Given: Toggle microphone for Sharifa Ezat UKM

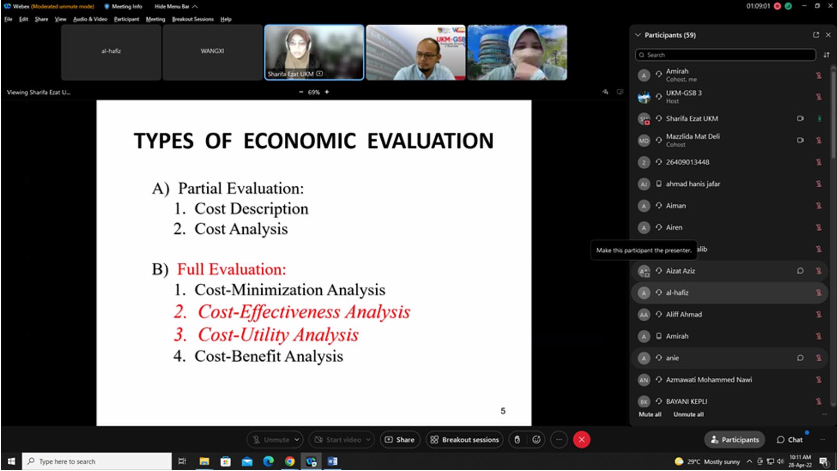Looking at the screenshot, I should pos(819,119).
